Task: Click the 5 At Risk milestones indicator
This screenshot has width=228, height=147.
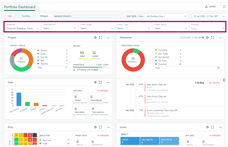Action: tap(200, 83)
